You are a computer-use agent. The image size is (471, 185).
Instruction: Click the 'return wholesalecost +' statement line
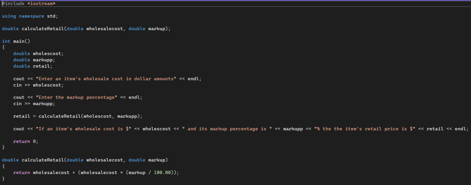pyautogui.click(x=96, y=173)
